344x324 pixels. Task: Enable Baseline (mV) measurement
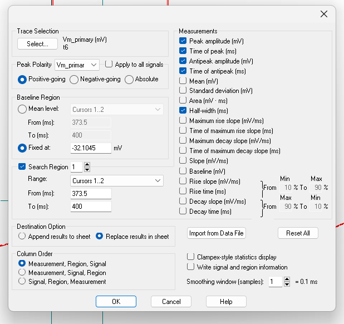tap(183, 171)
